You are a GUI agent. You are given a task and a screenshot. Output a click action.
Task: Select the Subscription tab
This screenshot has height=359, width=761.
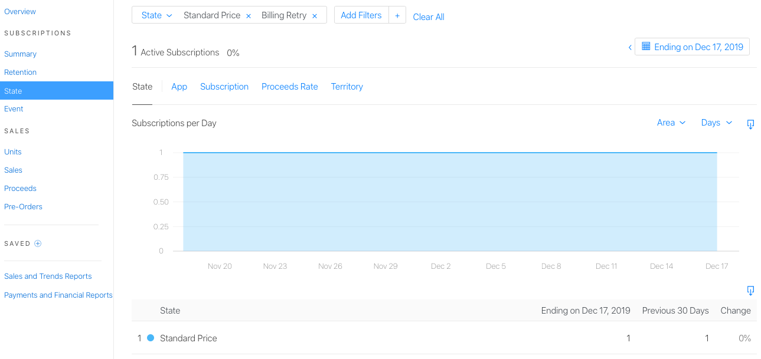coord(224,87)
